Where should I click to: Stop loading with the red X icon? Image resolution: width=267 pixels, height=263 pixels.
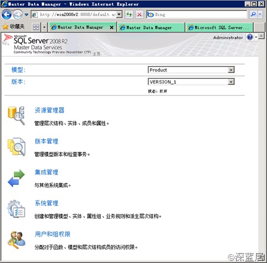coord(139,14)
